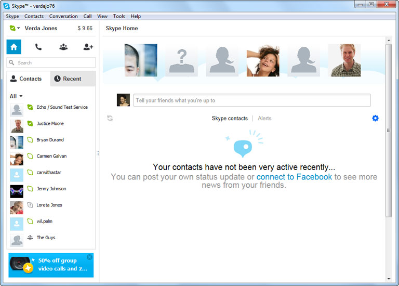
Task: Click the status icon beside Jenny Johnson
Action: 30,189
